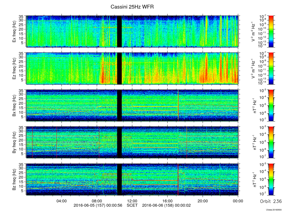The height and width of the screenshot is (211, 282).
Task: Click the Ez panel color scale bar
Action: tap(271, 68)
